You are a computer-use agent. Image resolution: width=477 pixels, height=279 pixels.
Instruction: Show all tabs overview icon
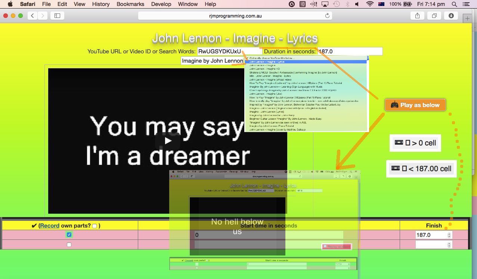point(434,16)
